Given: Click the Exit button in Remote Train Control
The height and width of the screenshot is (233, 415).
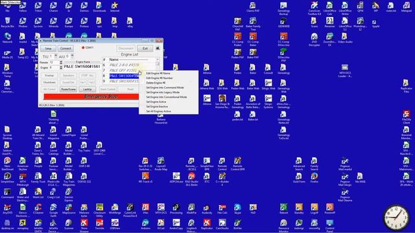Looking at the screenshot, I should [145, 49].
